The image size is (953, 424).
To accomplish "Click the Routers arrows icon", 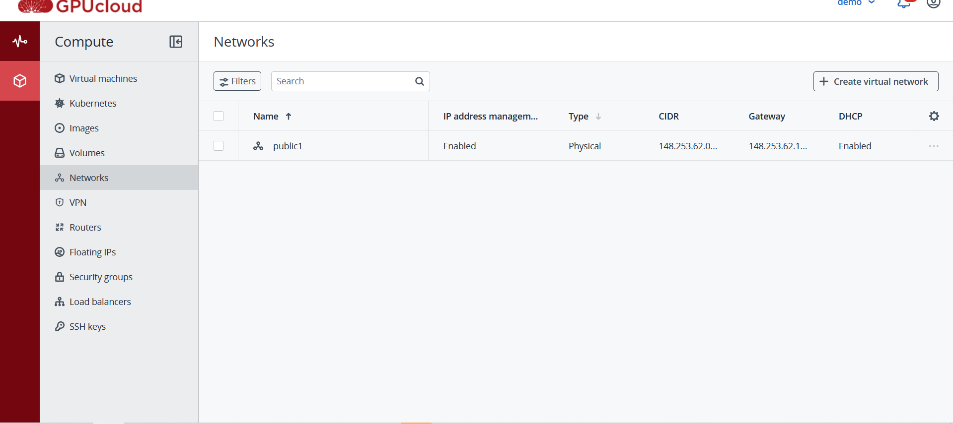I will pos(60,227).
